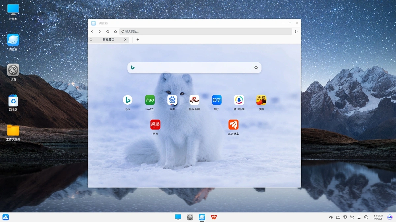Open the hao123 shortcut tile
Viewport: 396px width, 222px height.
(x=150, y=100)
